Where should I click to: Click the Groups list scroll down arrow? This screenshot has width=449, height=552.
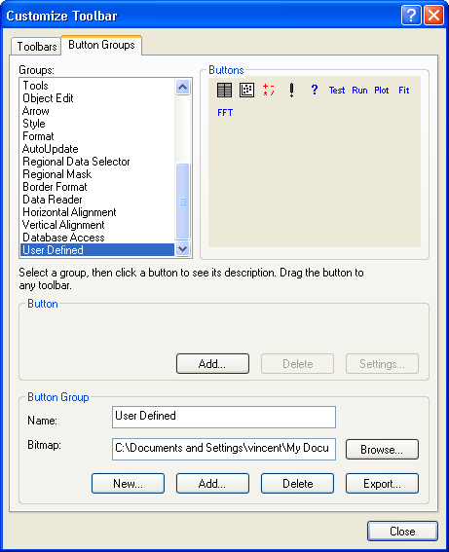(x=182, y=249)
